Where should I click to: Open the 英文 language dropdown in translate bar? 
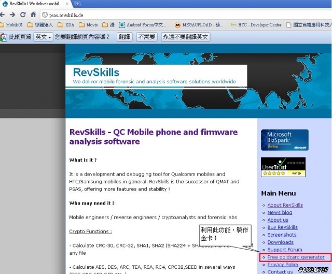(43, 37)
